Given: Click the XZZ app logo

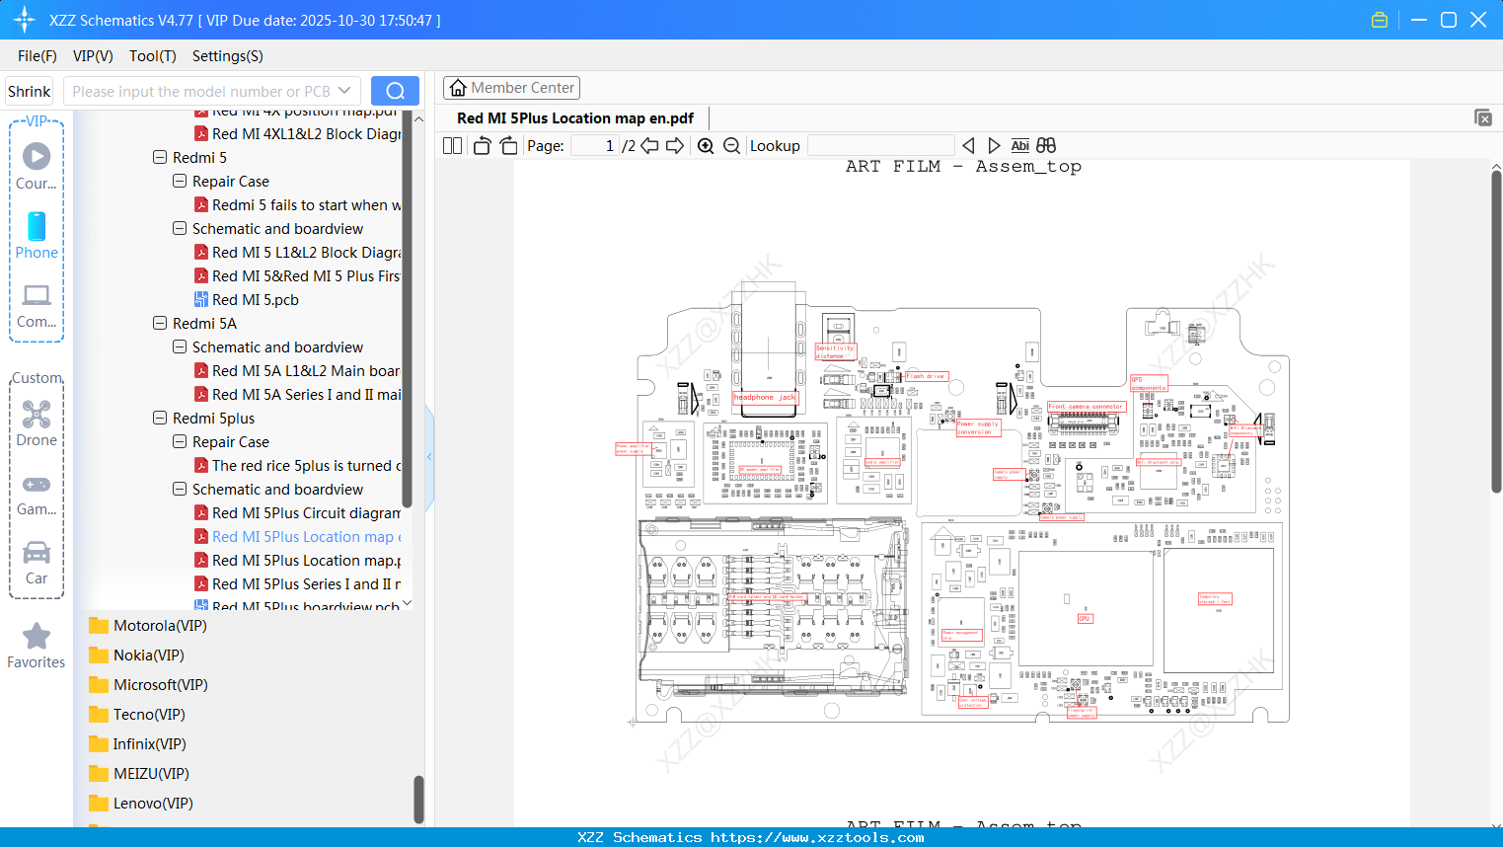Looking at the screenshot, I should tap(25, 20).
